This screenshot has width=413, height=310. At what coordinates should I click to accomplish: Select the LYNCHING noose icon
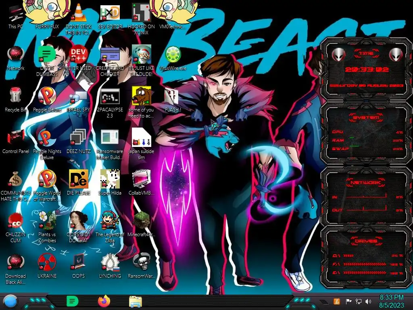(110, 262)
